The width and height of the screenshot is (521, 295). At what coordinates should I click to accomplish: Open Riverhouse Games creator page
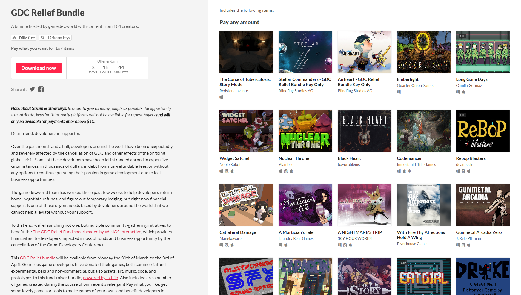[413, 244]
